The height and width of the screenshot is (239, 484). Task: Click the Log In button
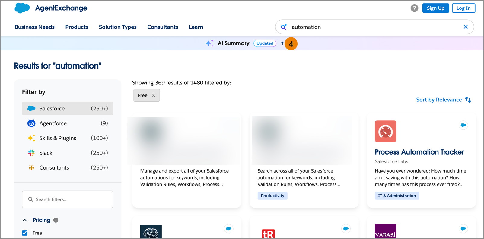coord(463,8)
